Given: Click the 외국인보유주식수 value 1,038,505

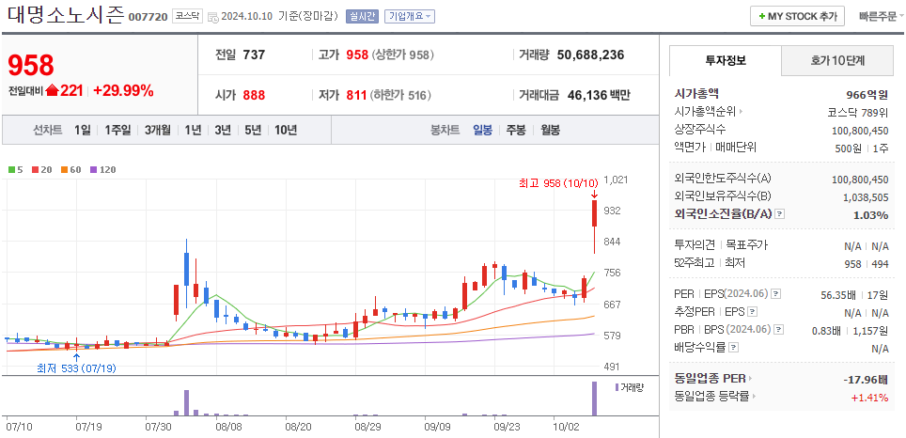Looking at the screenshot, I should click(866, 197).
